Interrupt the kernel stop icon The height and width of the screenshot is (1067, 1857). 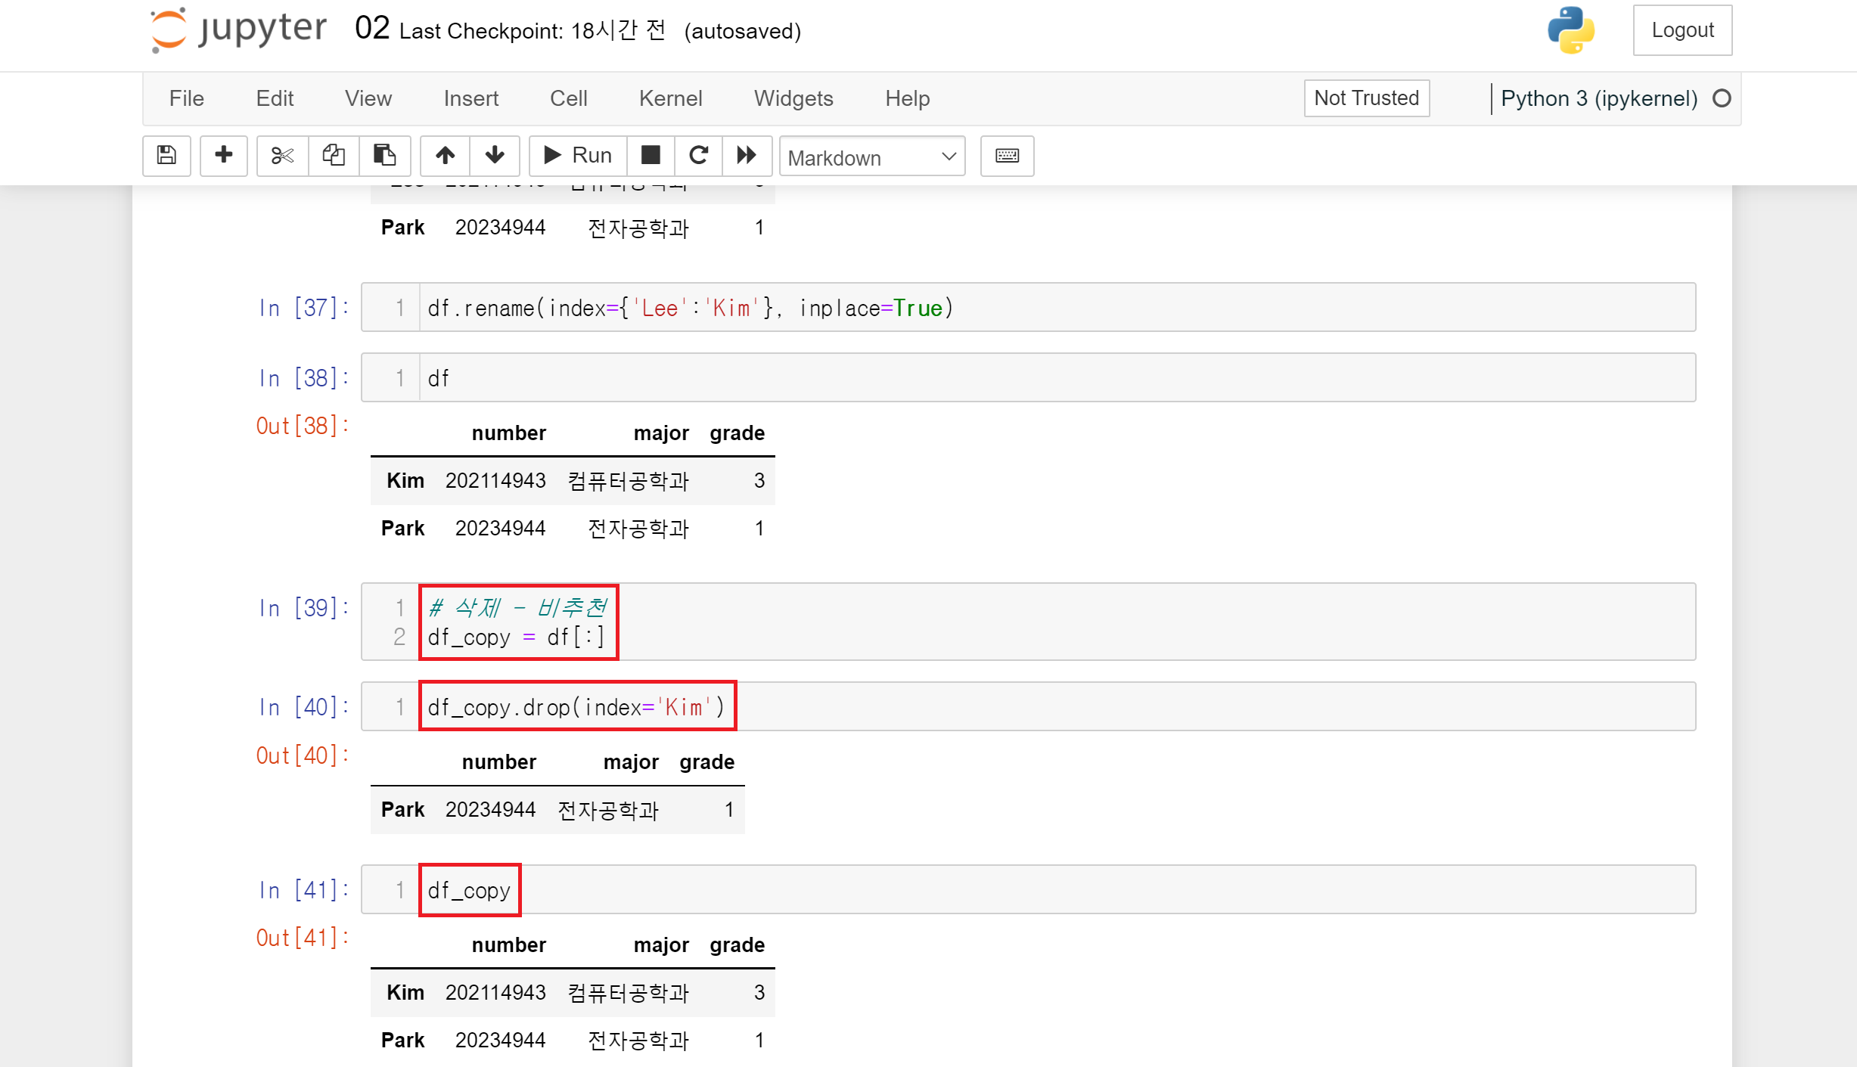[650, 156]
